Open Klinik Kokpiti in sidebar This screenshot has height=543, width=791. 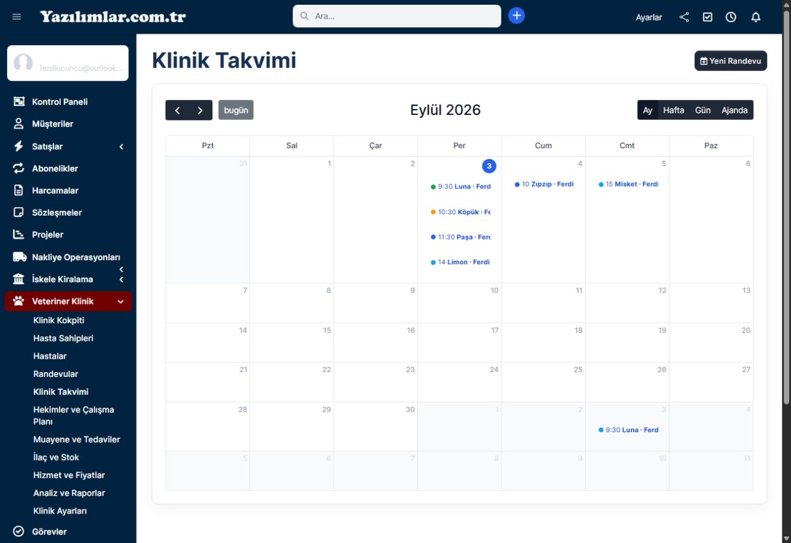(59, 320)
